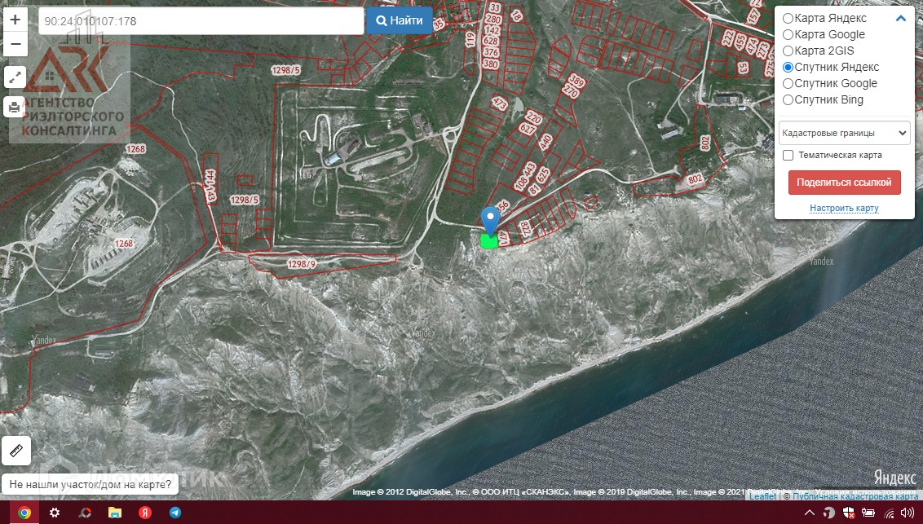Select Карта Яндекс base layer
This screenshot has width=923, height=524.
point(788,18)
